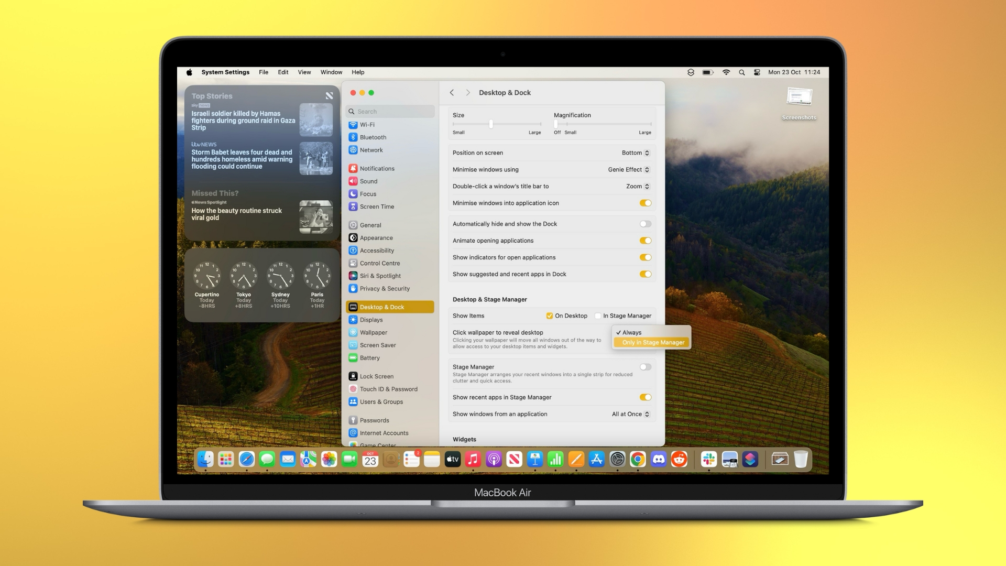Open Position on screen Bottom dropdown
Viewport: 1006px width, 566px height.
pos(636,153)
